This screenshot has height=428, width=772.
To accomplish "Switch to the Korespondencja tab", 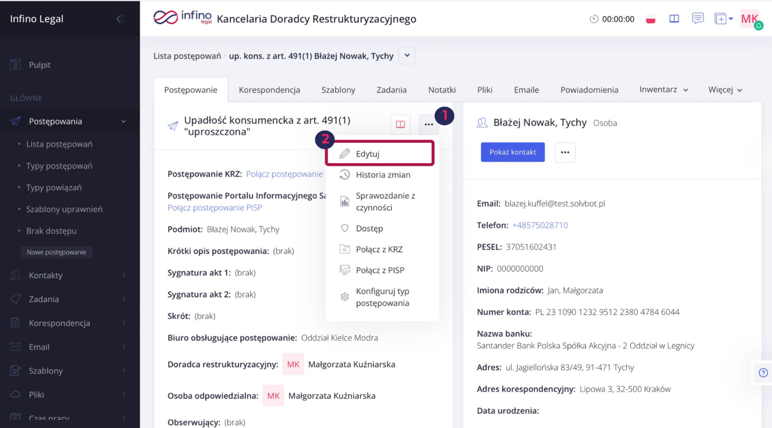I will 269,90.
